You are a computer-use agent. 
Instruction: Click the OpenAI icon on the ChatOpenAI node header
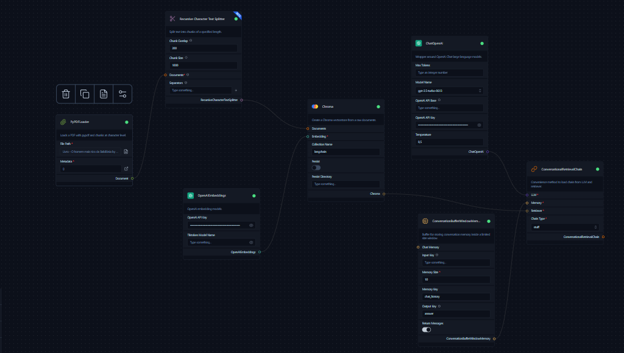(x=418, y=43)
